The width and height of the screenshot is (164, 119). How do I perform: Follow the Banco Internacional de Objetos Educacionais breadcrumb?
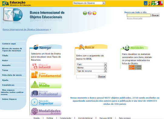26,29
